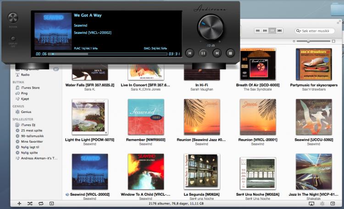Open the search magnifier dropdown
Viewport: 344px width, 209px height.
(x=299, y=31)
